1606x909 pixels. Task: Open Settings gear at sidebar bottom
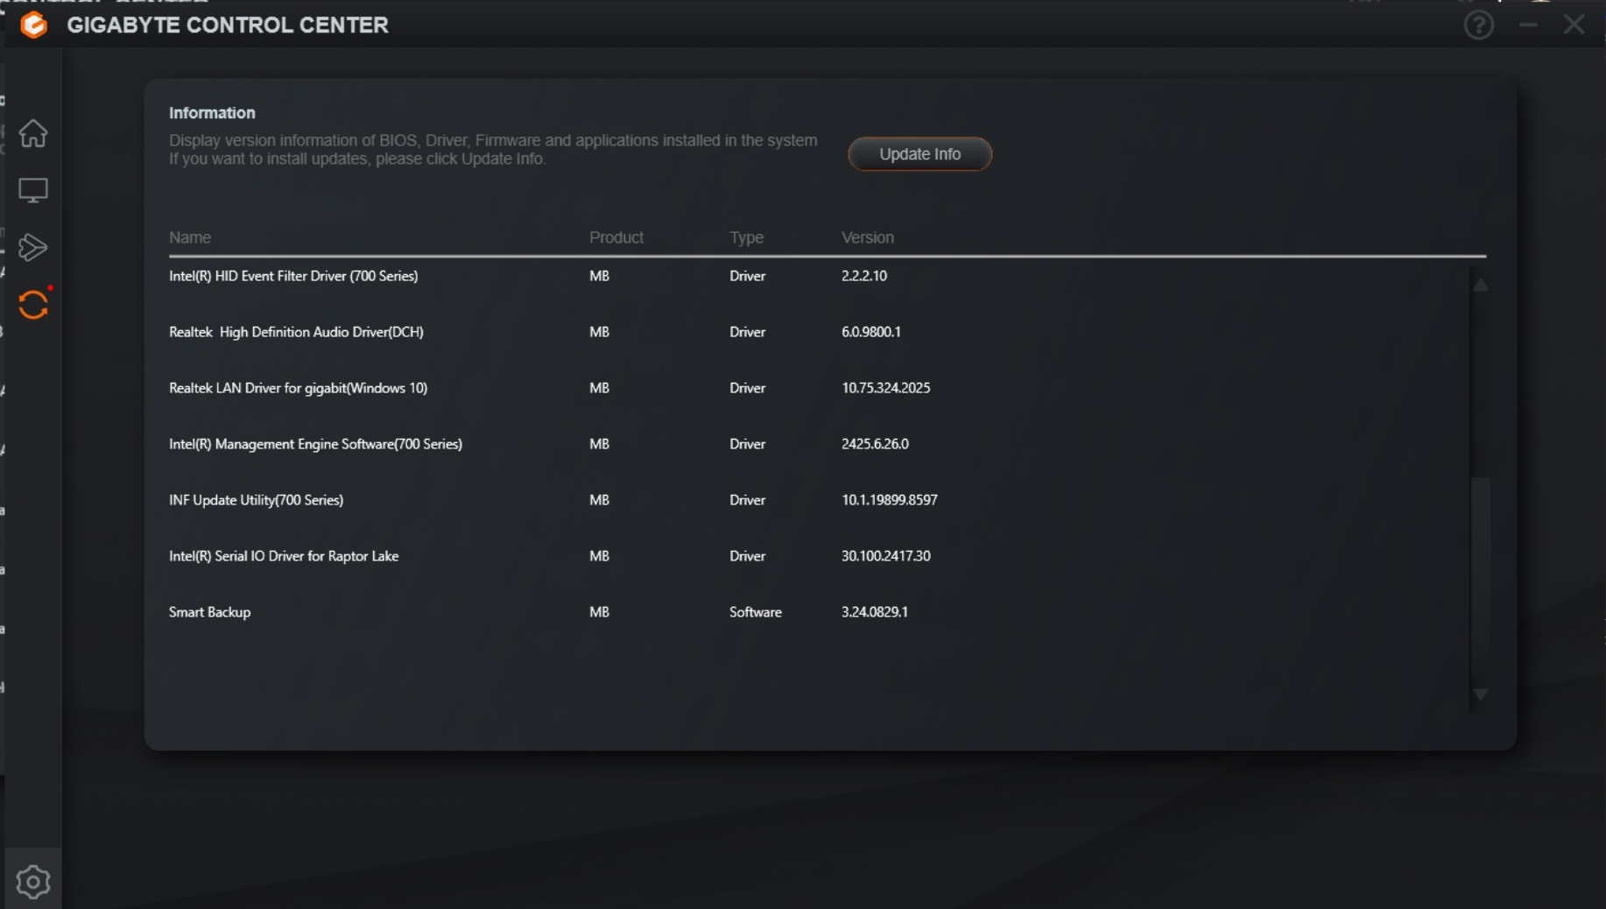[33, 881]
